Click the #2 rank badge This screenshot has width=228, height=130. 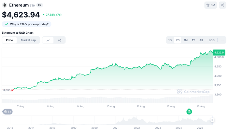(x=40, y=5)
